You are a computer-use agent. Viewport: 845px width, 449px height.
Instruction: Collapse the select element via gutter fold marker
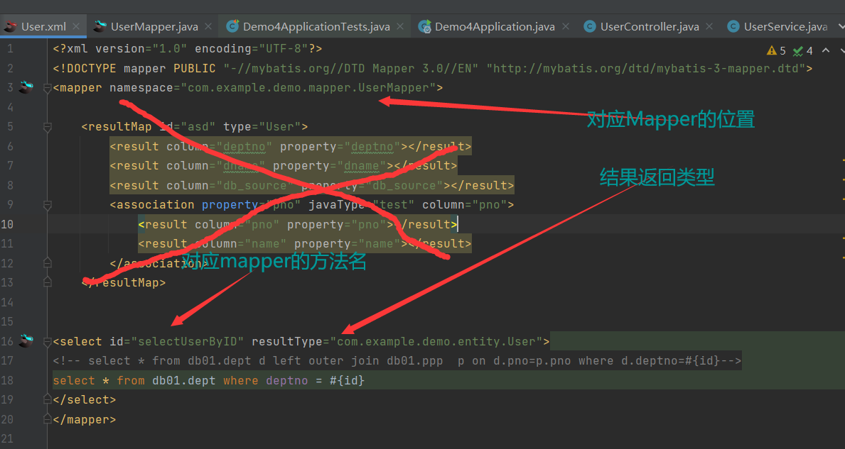point(47,341)
